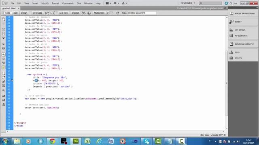Click the Balance Braces icon
259x145 pixels.
[4, 48]
